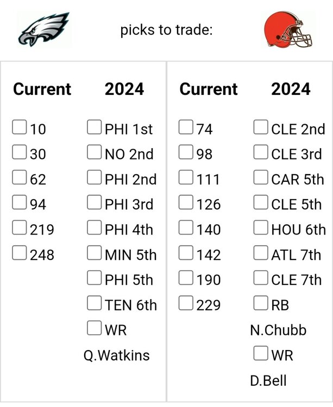Tick the MIN 5th 2024 checkbox
333x407 pixels.
click(95, 253)
